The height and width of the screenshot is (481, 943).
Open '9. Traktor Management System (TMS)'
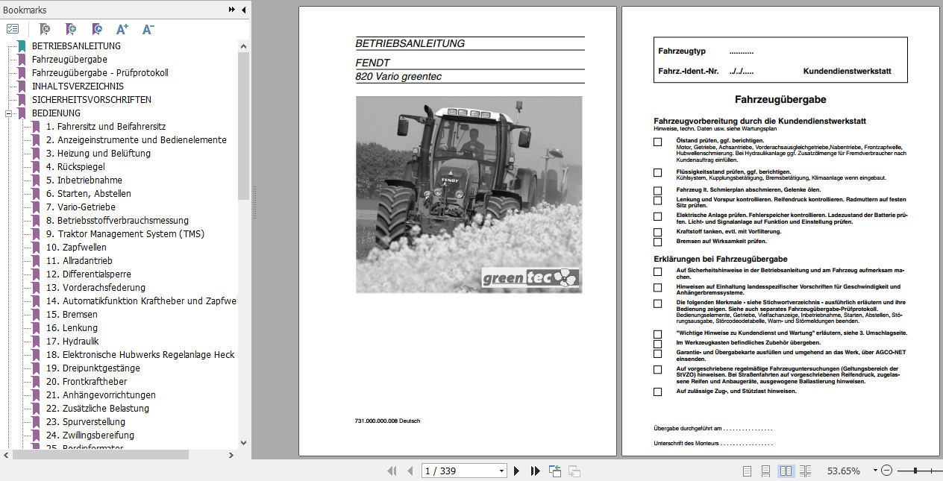125,233
